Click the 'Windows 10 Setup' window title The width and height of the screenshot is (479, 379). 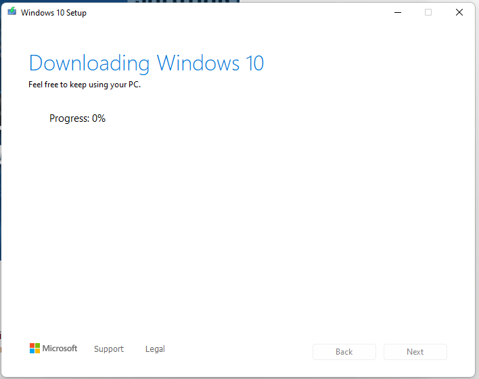(53, 13)
